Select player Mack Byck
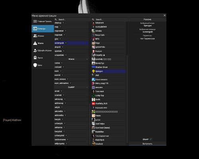The image size is (199, 159). coord(109,140)
